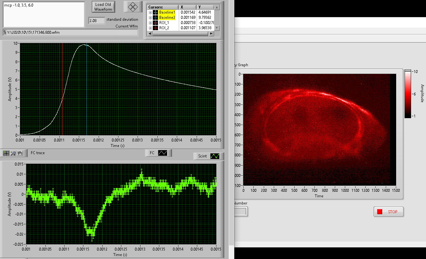Click the Baseline2 cursor glyph icon
Screen dimensions: 426x259
coord(155,18)
